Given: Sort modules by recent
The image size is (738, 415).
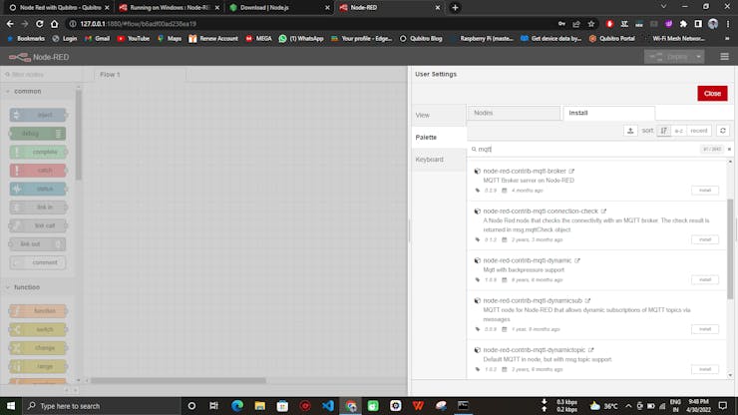Looking at the screenshot, I should click(699, 131).
